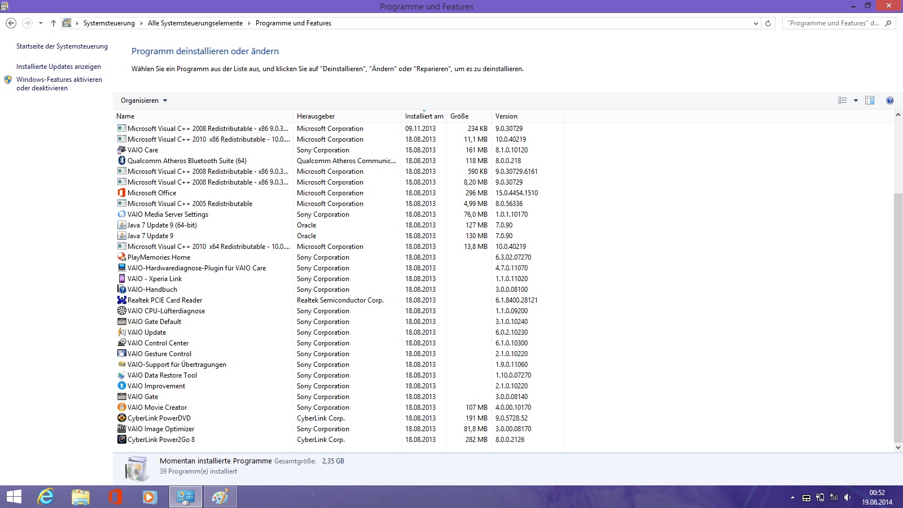Click the VAIO-Handbuch icon

(x=121, y=290)
